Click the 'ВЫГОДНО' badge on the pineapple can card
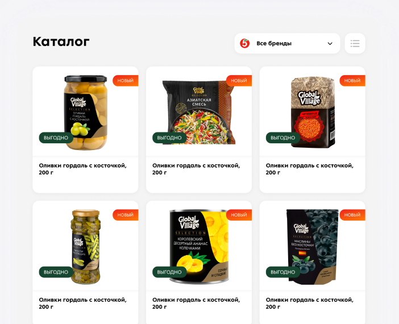 tap(169, 272)
